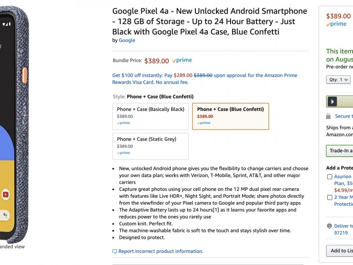
Task: Click the Prime logo beside Bundle Price
Action: [182, 60]
